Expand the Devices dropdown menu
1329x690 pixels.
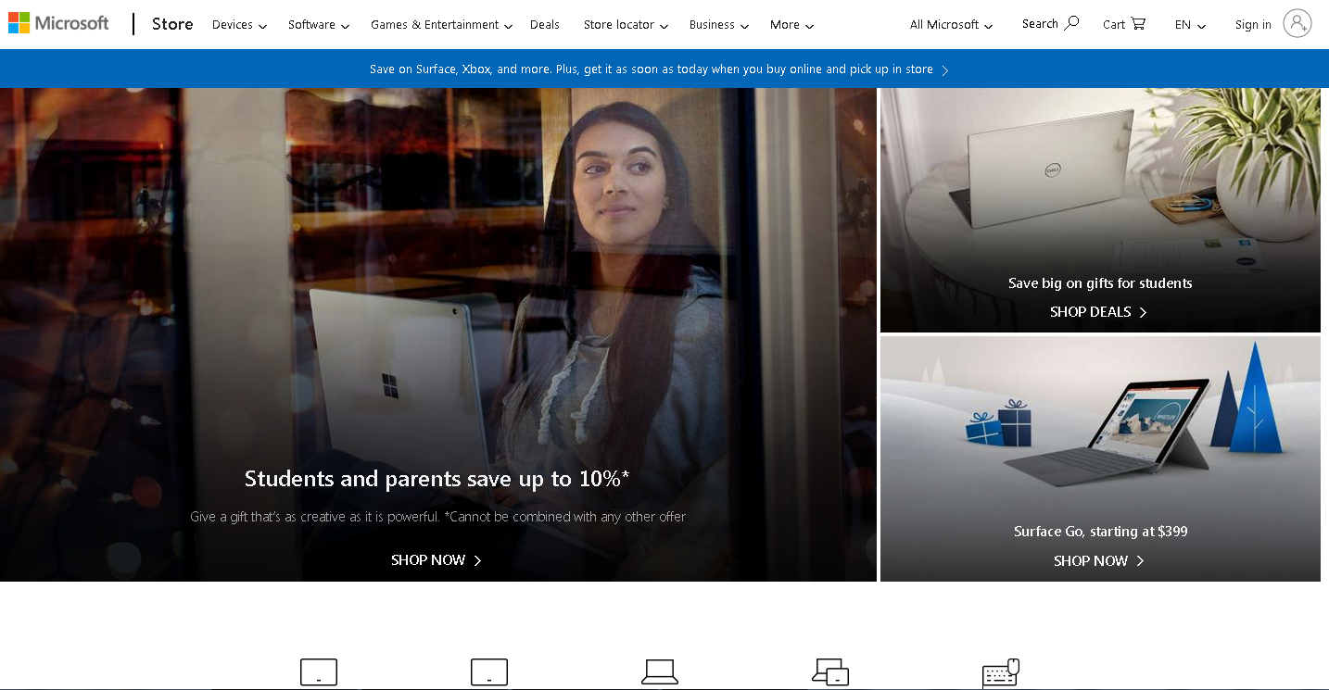[239, 25]
